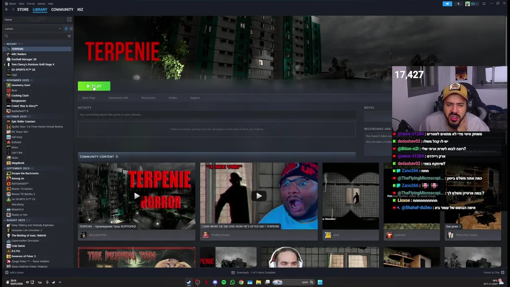Open the Store Page link for TERPENIE
The width and height of the screenshot is (510, 287).
coord(88,98)
